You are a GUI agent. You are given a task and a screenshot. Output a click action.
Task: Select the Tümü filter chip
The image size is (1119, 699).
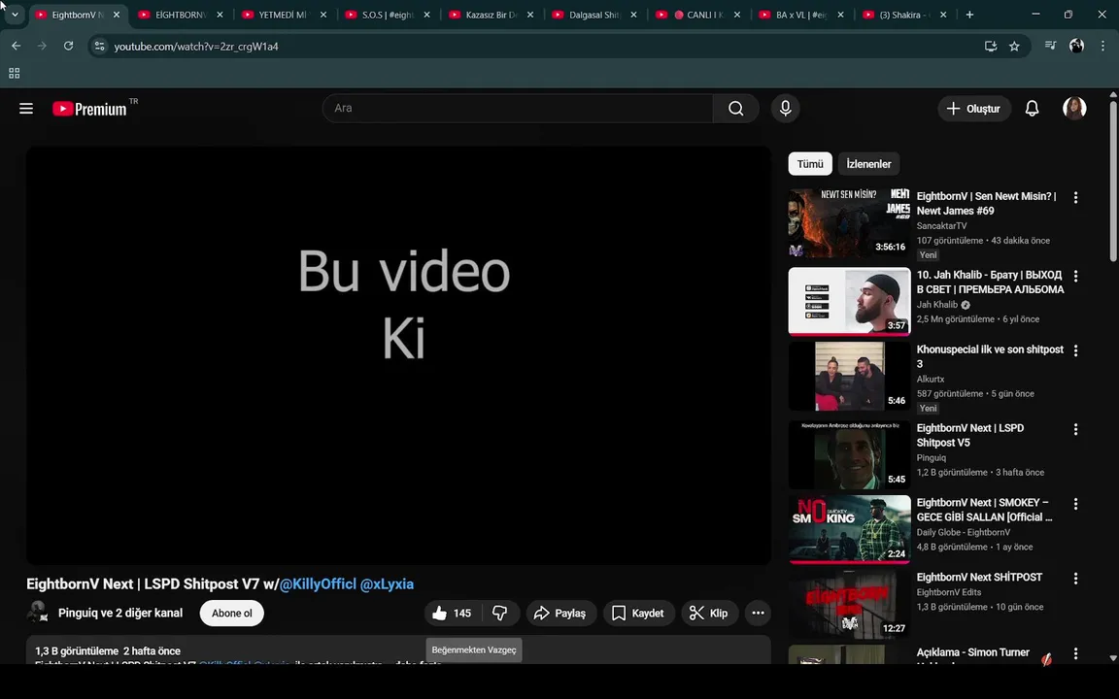pos(810,164)
